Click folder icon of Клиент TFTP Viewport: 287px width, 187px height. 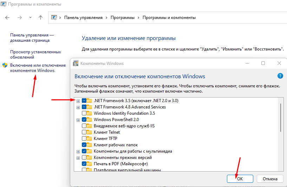(89, 138)
